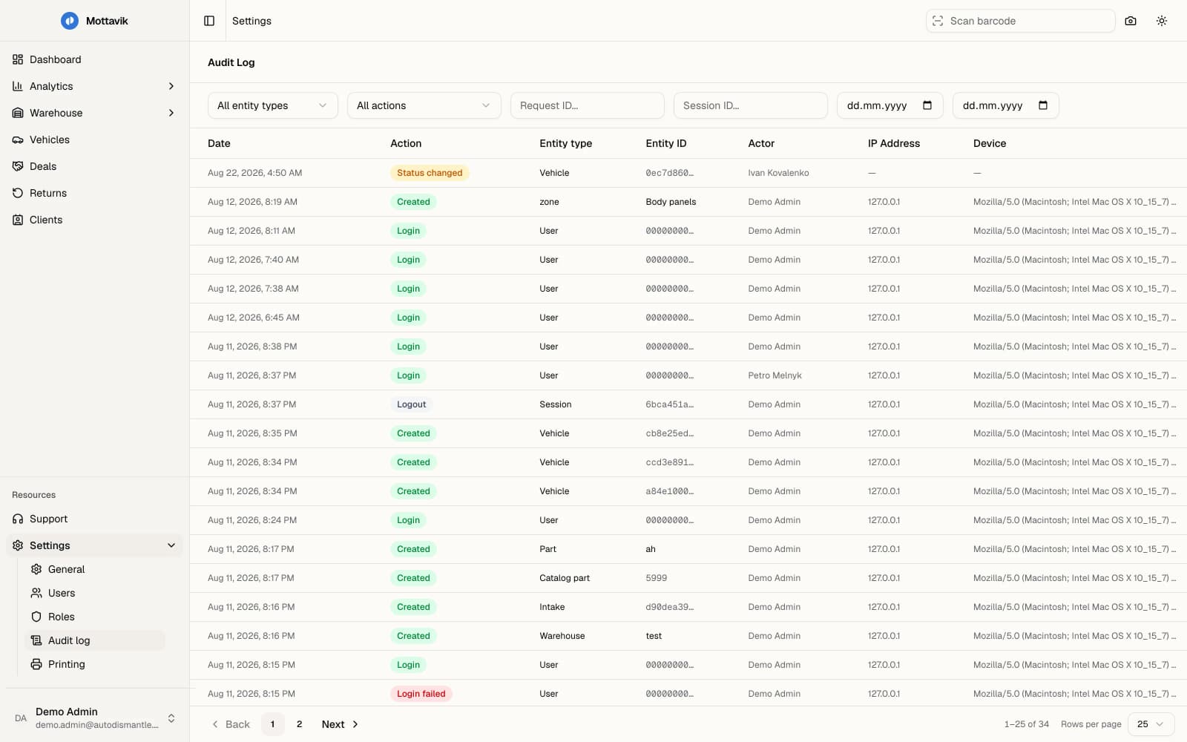Open the camera scanner icon
1187x742 pixels.
pos(1131,21)
